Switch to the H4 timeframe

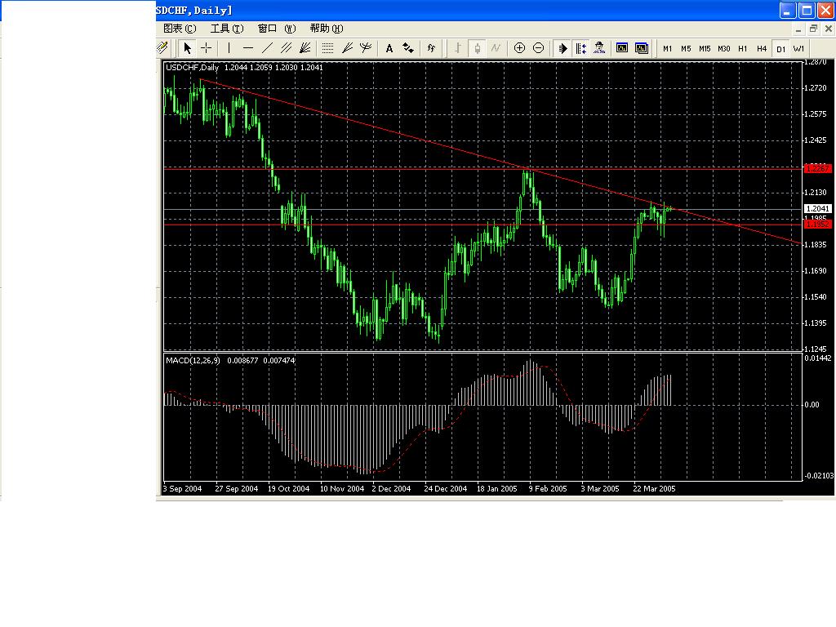(762, 49)
